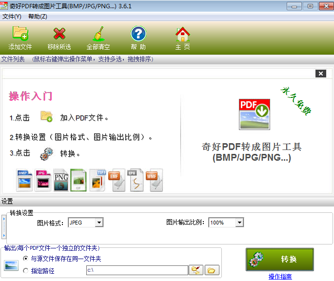
Task: Click the file list (文件列表) header bar
Action: [167, 59]
